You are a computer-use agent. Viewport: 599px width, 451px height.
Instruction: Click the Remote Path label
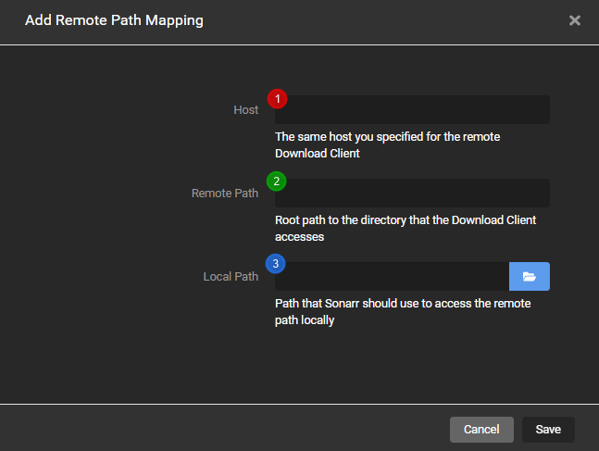tap(225, 194)
